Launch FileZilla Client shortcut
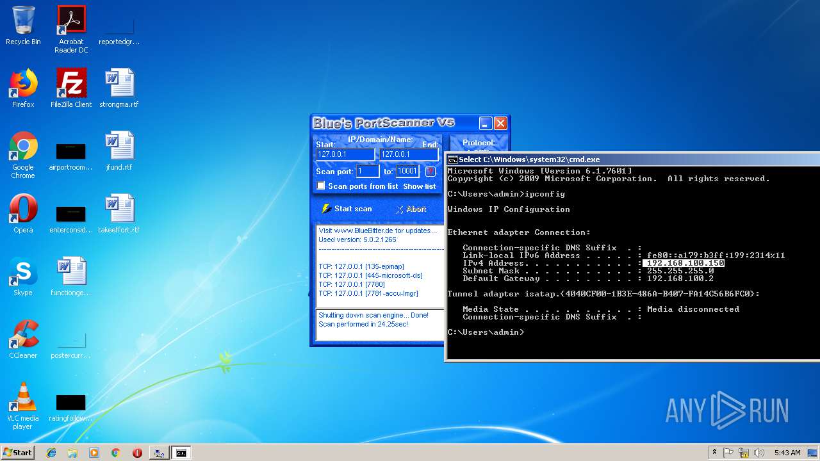Screen dimensions: 820x461 click(x=71, y=88)
